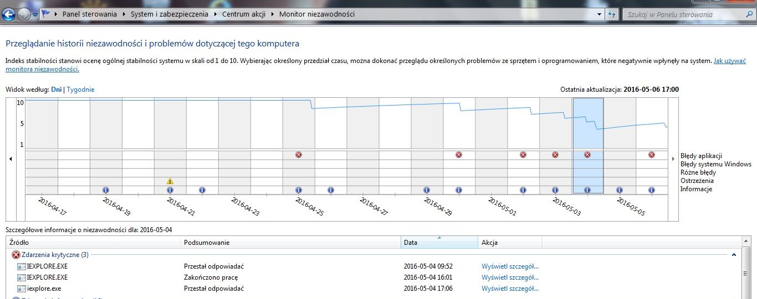Click the Ostrzeżenia row label
This screenshot has height=299, width=757.
(x=697, y=181)
